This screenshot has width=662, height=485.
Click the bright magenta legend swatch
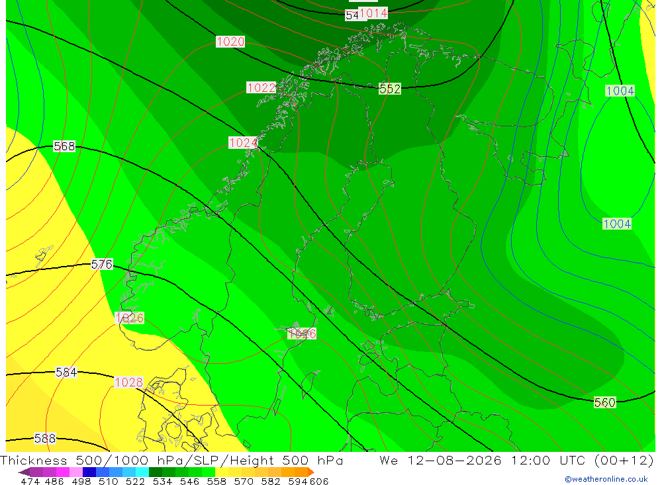pos(62,472)
